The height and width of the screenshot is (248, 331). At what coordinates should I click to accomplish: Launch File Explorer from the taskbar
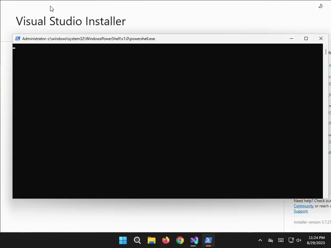coord(152,240)
